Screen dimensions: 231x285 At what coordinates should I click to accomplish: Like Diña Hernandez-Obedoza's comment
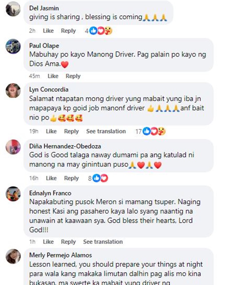[x=51, y=178]
